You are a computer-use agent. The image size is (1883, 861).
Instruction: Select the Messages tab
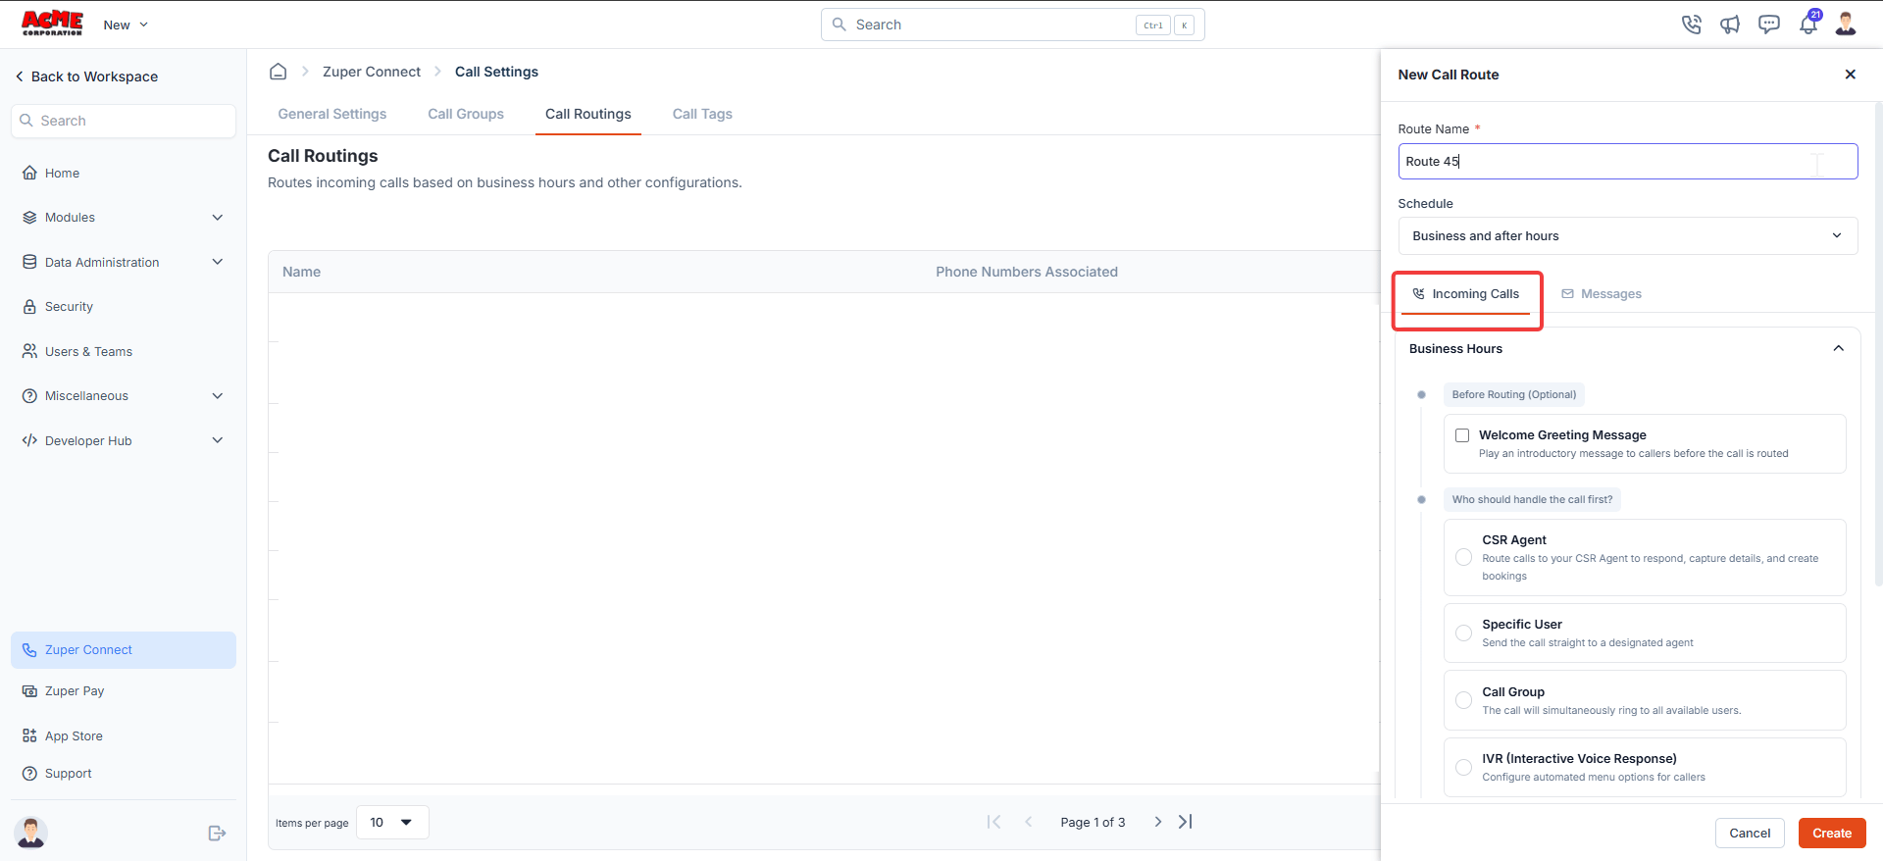pos(1602,294)
